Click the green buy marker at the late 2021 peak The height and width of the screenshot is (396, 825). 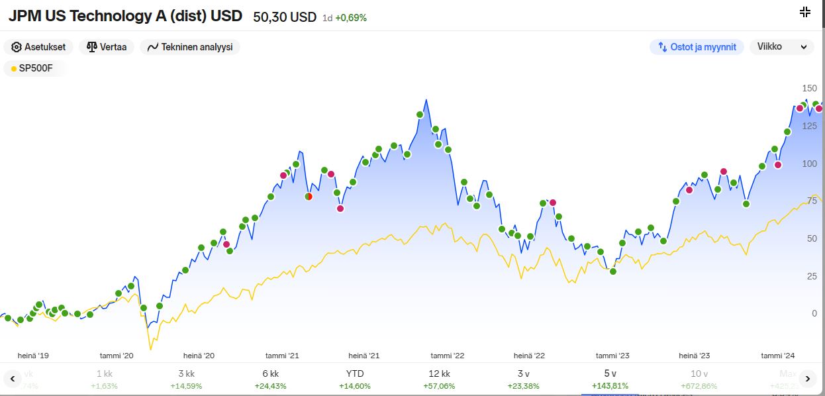[x=420, y=115]
